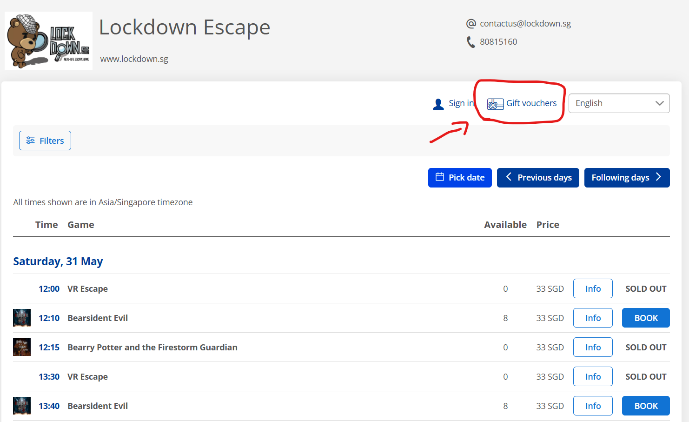
Task: Select Bearry Potter and the Firestorm Guardian title
Action: pyautogui.click(x=152, y=348)
